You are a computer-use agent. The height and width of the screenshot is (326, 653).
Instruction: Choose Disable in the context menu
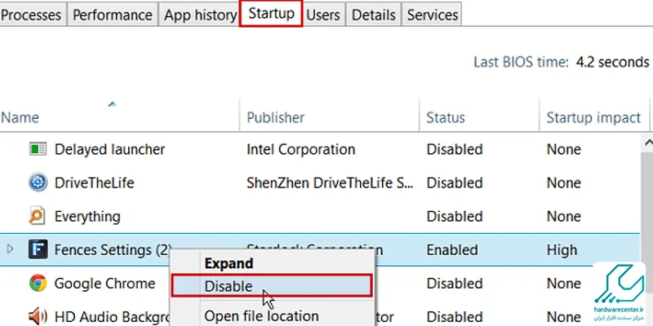coord(272,286)
